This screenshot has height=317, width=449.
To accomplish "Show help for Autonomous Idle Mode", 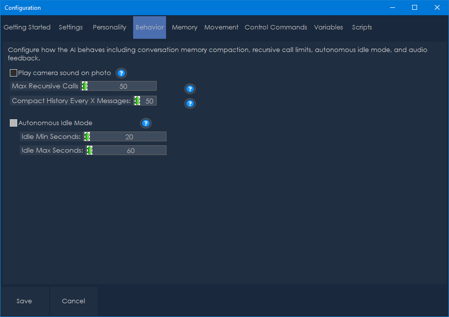I will coord(146,123).
